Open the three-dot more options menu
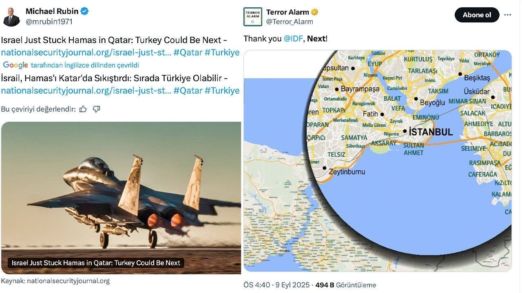Viewport: 522px width, 293px height. click(x=508, y=15)
